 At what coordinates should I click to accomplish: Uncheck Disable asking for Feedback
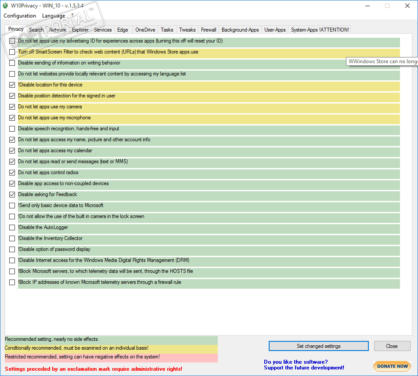tap(12, 194)
